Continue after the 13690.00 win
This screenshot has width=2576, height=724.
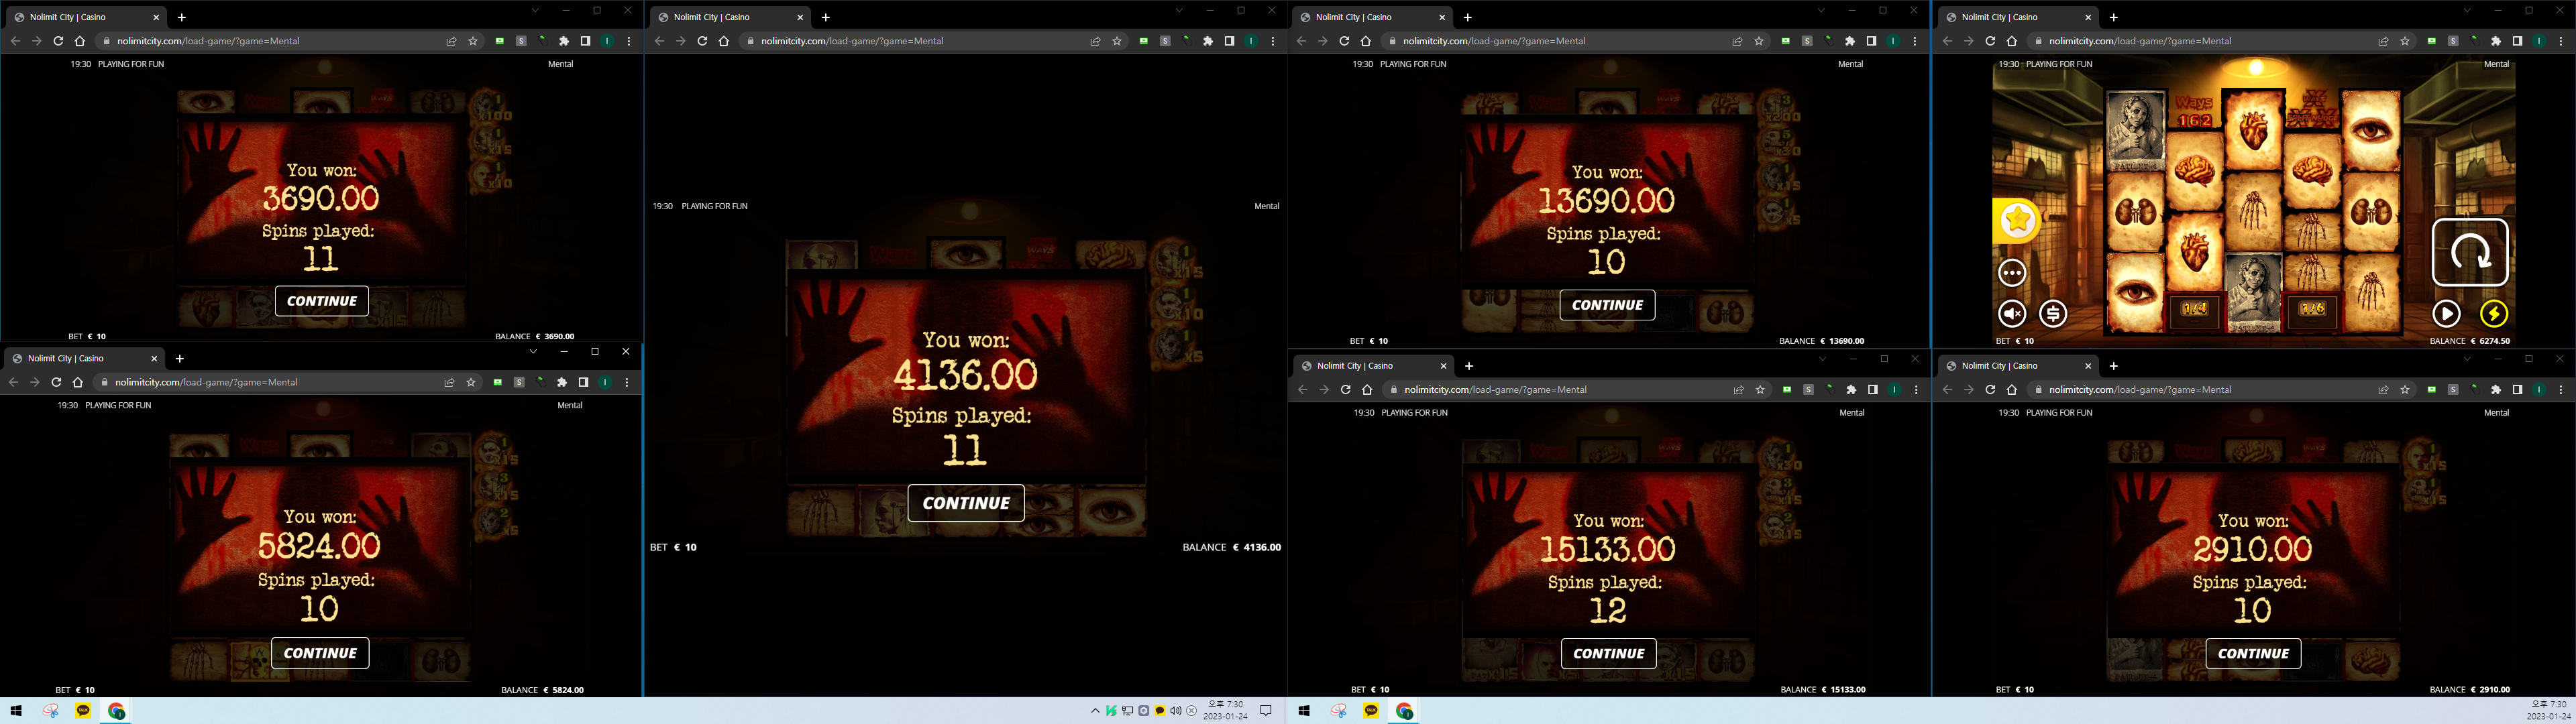point(1608,305)
